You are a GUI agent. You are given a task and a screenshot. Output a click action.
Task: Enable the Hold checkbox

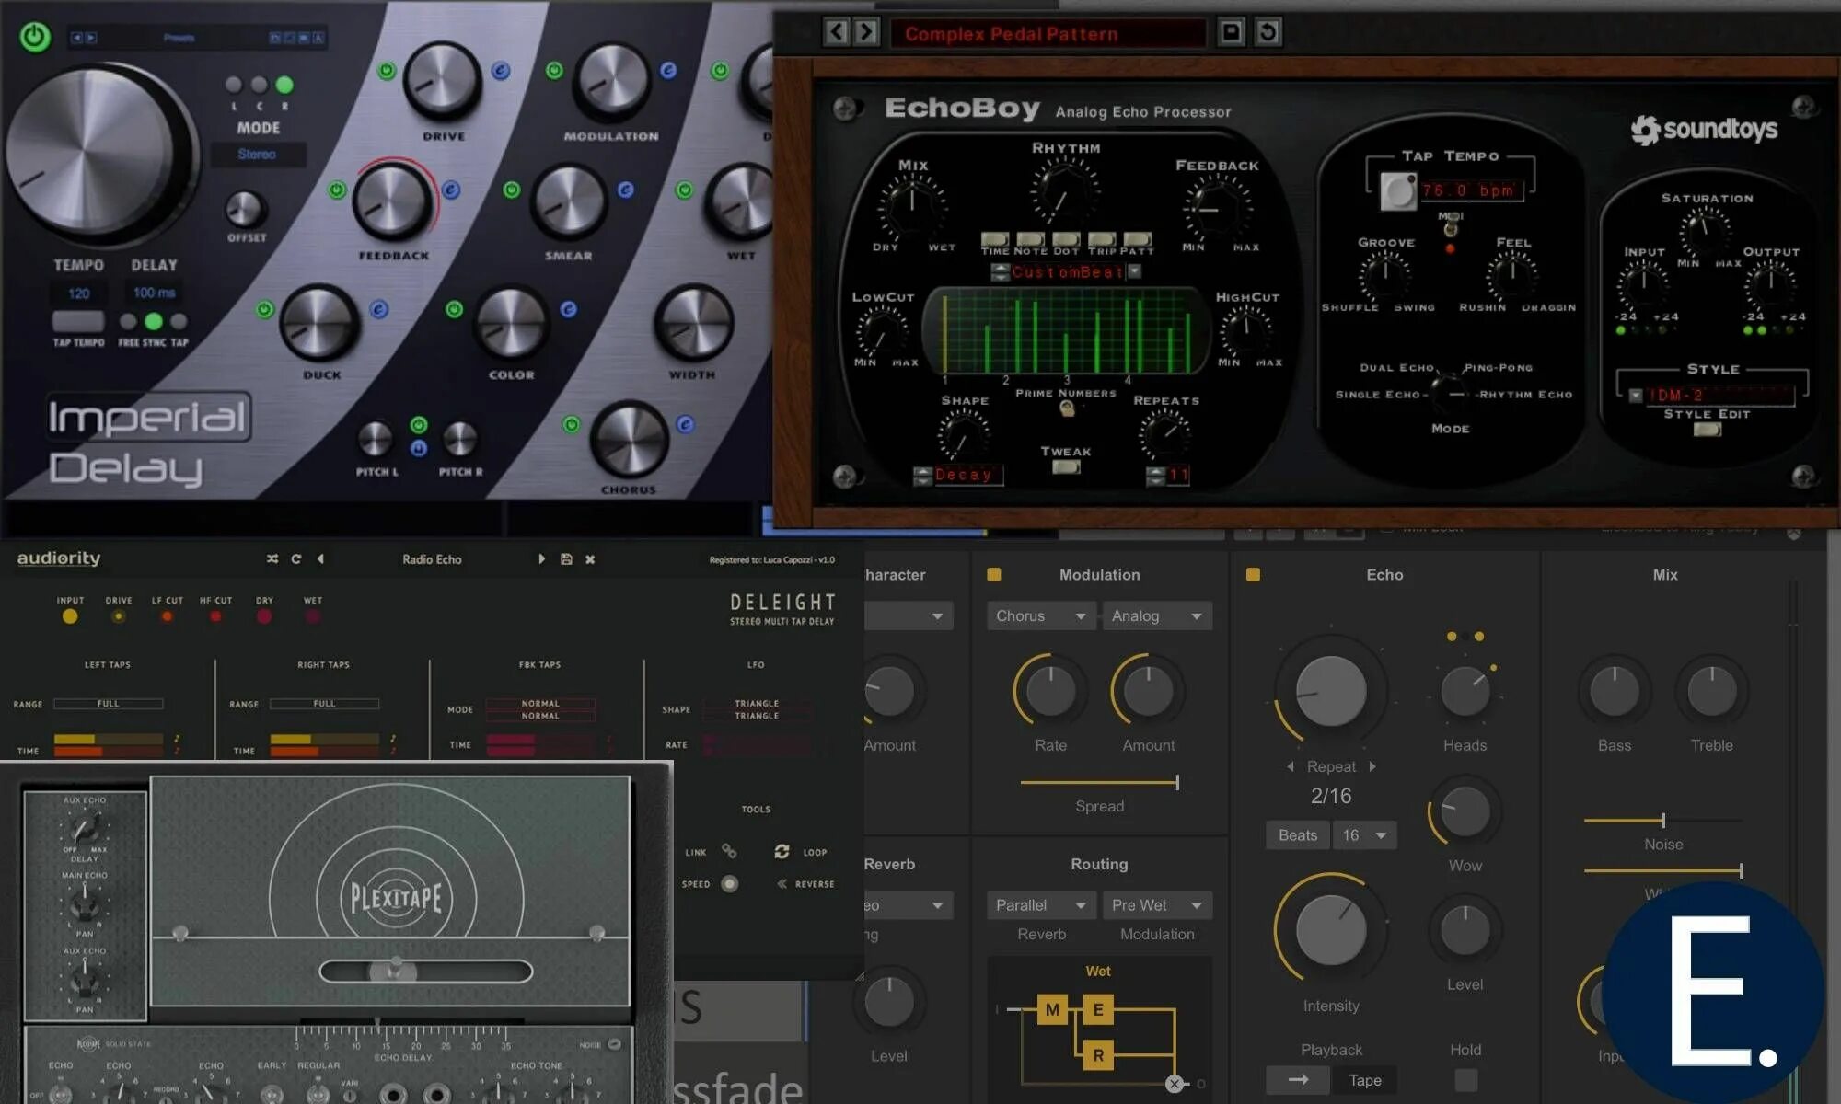click(1465, 1079)
